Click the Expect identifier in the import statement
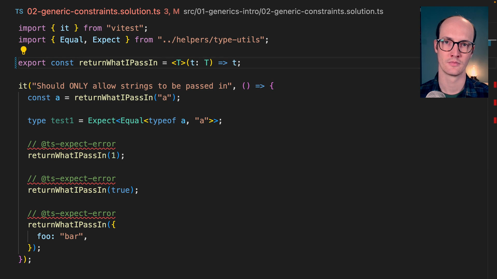 pyautogui.click(x=106, y=40)
